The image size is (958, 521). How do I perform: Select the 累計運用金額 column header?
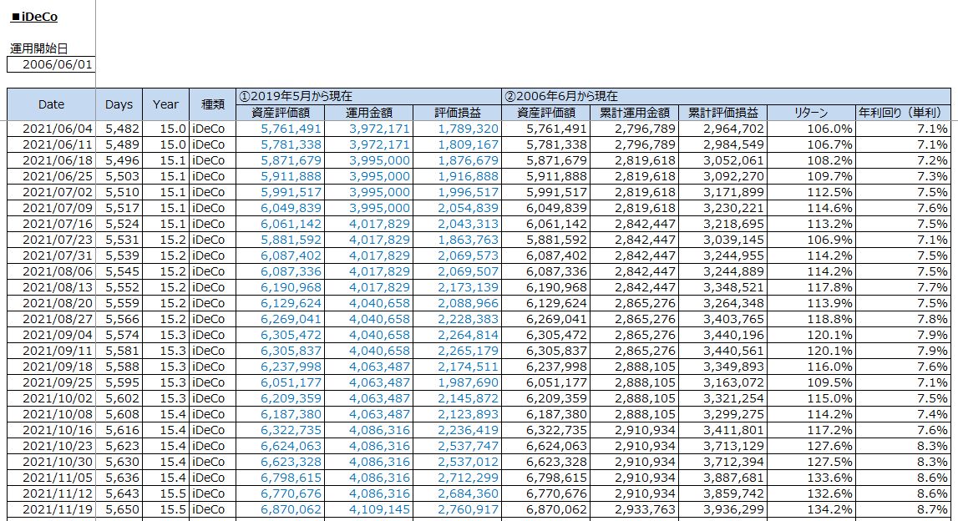click(x=635, y=113)
